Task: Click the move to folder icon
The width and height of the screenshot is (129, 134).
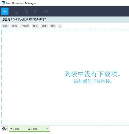Action: click(x=46, y=11)
